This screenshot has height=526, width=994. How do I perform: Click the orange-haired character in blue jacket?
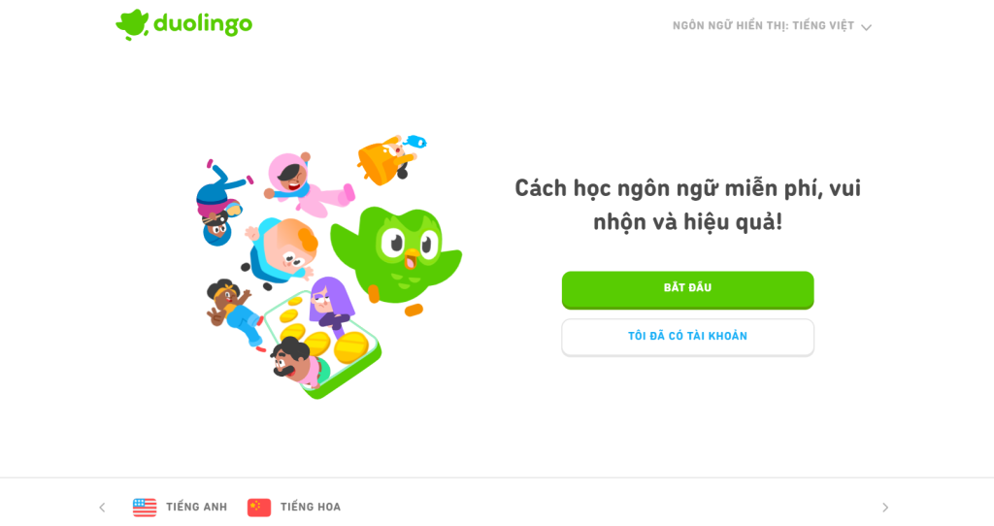pos(282,250)
